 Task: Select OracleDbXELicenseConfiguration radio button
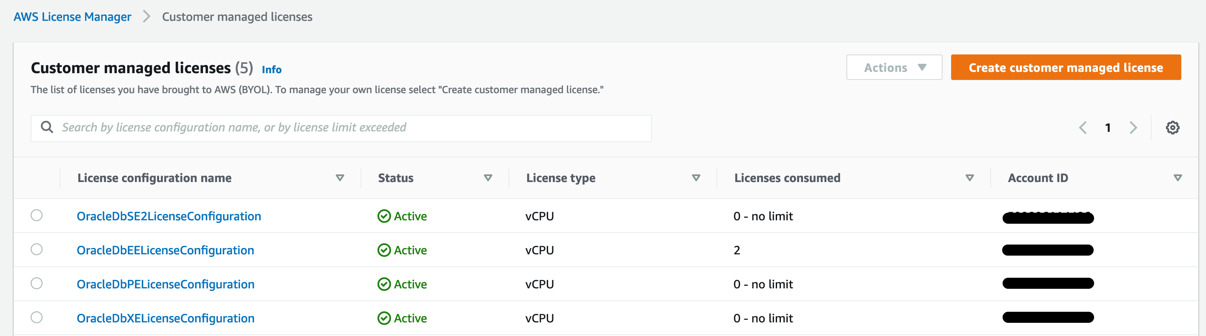point(37,317)
